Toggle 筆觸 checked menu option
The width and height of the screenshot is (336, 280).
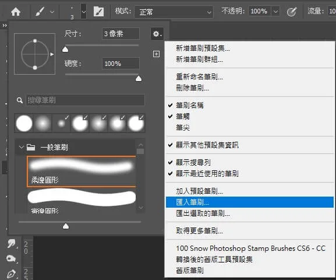(250, 117)
